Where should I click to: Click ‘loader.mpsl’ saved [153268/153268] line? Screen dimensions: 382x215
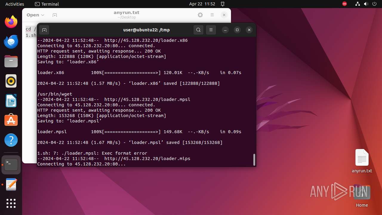(130, 142)
